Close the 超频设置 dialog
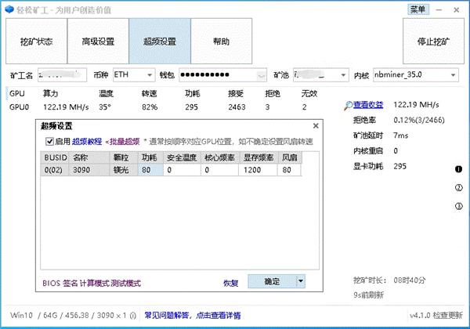Viewport: 470px width, 329px height. click(x=316, y=126)
